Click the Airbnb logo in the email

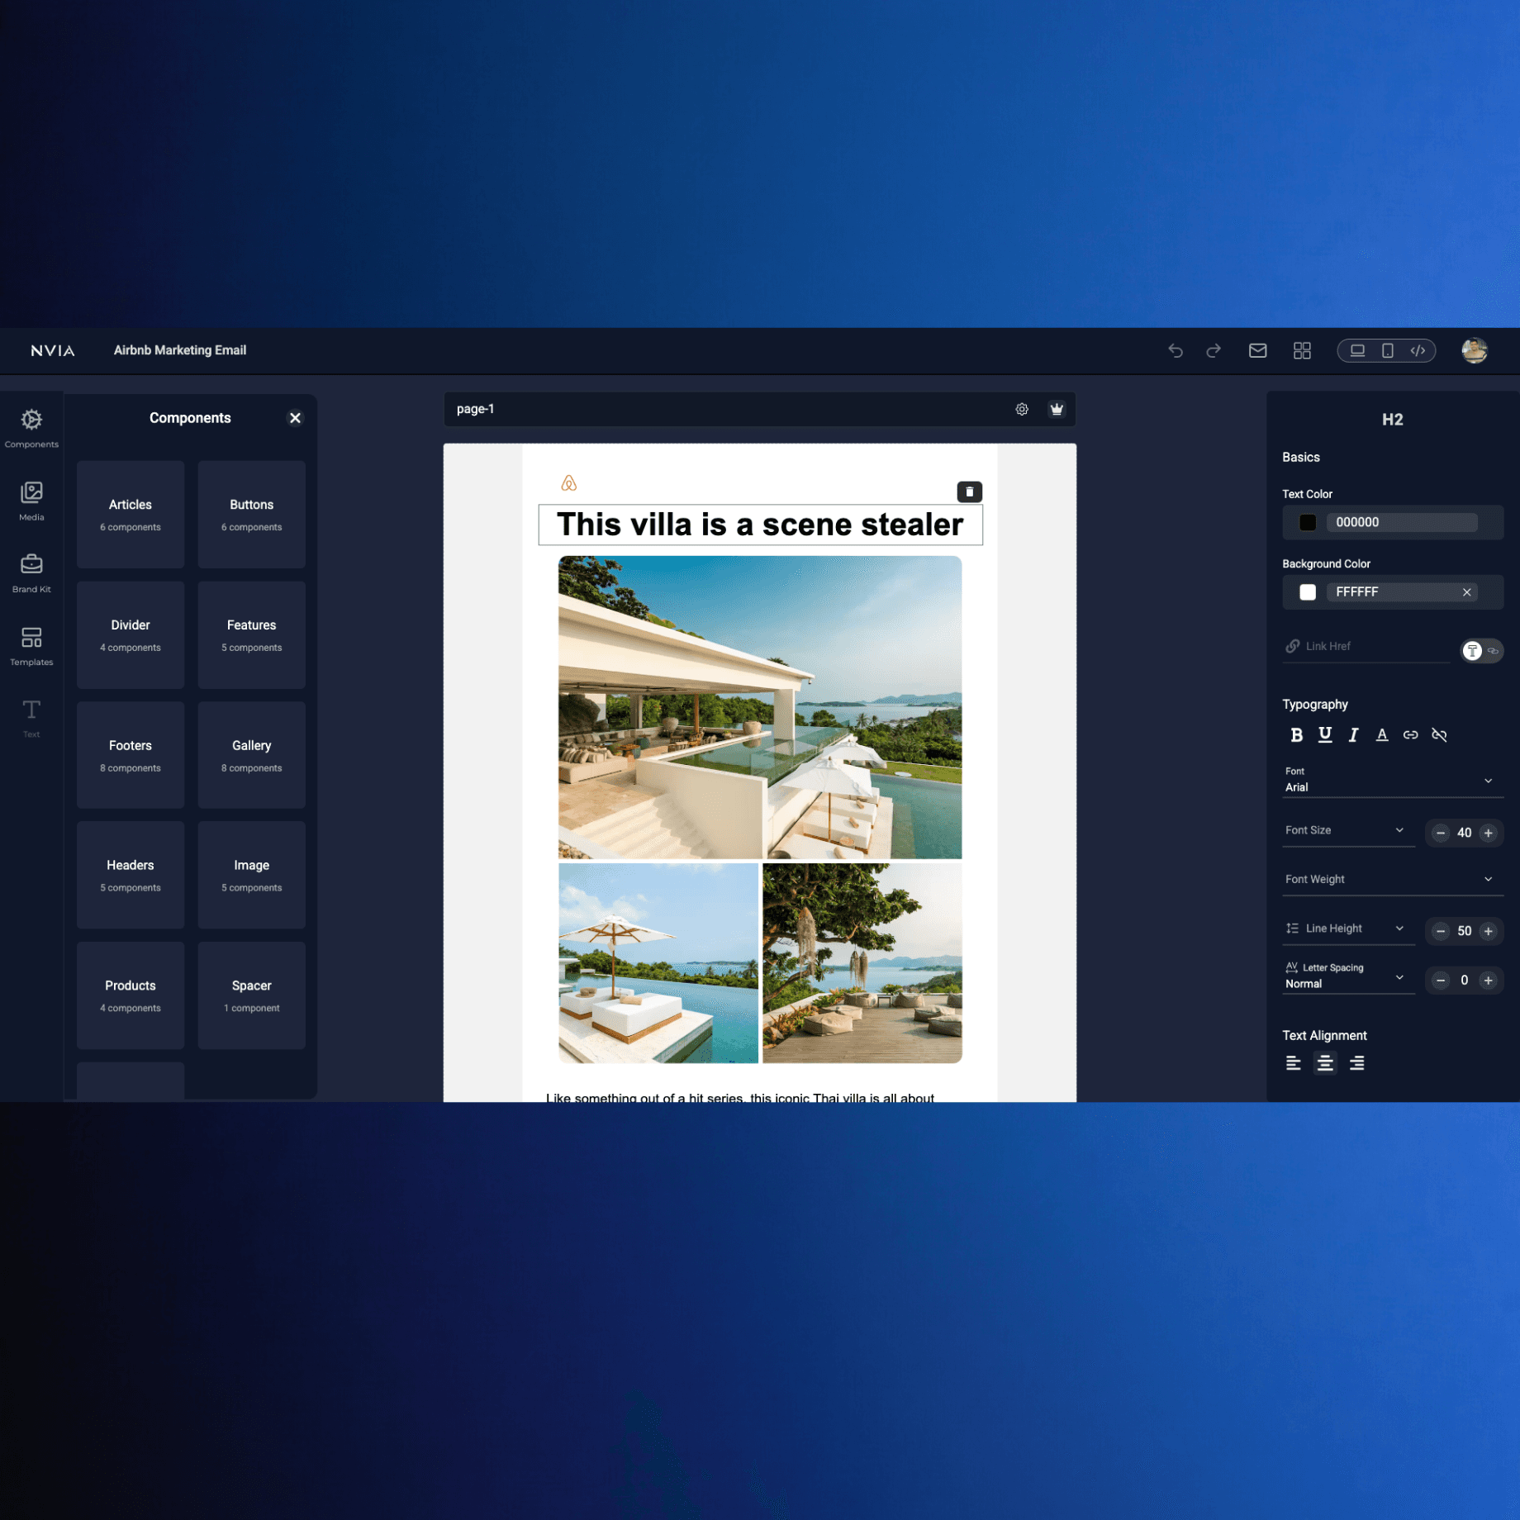568,483
